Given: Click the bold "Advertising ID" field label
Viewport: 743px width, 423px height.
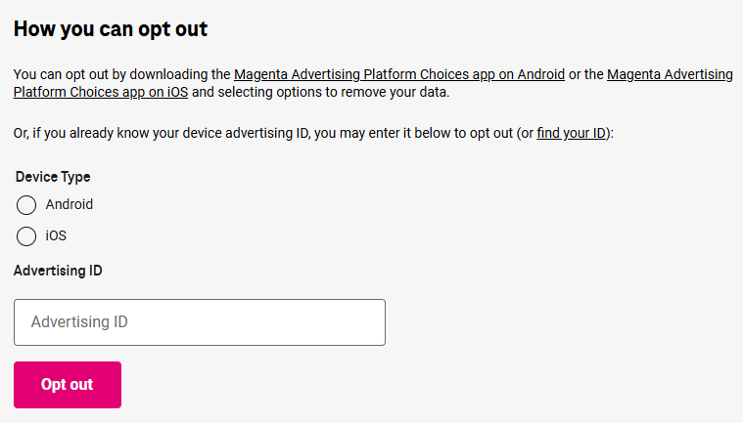Looking at the screenshot, I should pyautogui.click(x=58, y=271).
